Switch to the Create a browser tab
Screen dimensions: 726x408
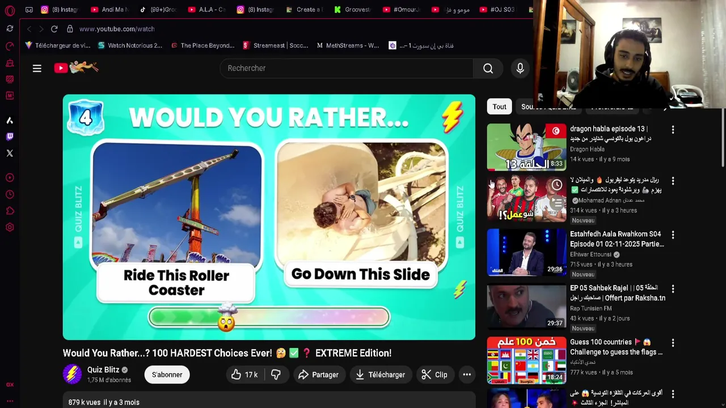click(305, 10)
